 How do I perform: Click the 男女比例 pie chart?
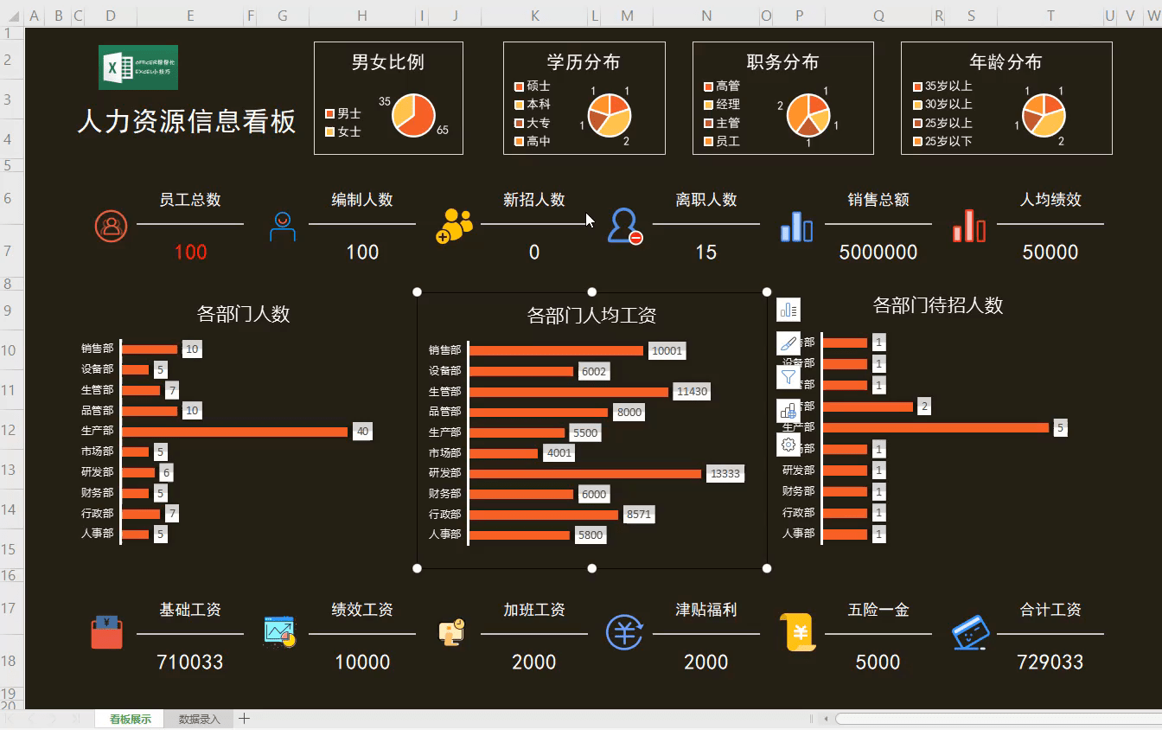pyautogui.click(x=413, y=116)
